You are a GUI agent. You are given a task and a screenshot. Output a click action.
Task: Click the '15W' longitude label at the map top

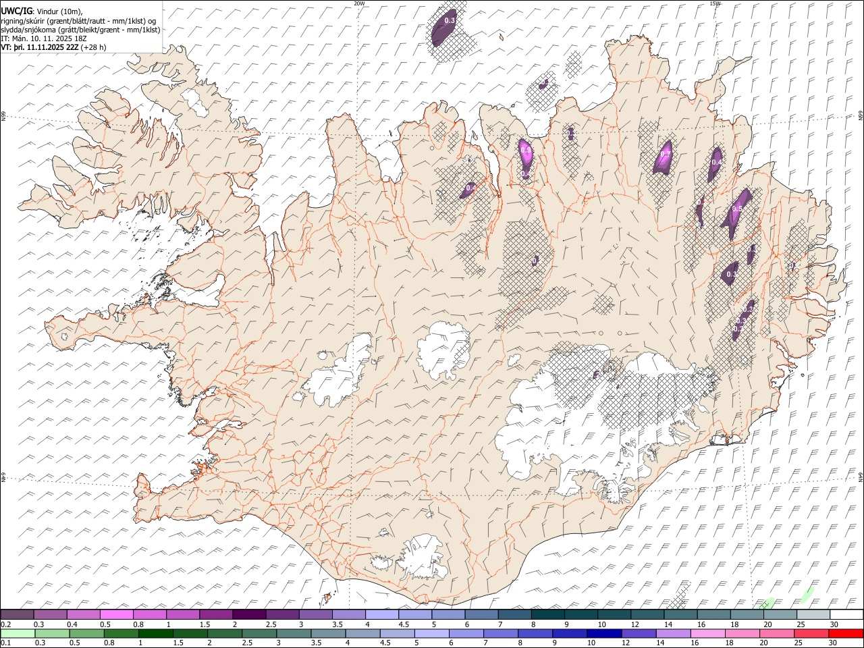(715, 3)
